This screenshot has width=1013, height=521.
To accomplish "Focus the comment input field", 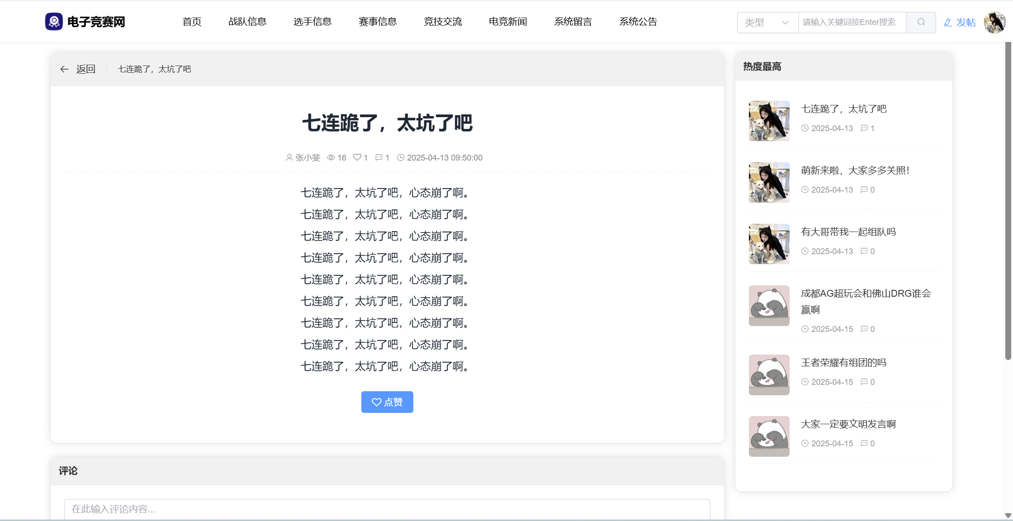I will [x=387, y=509].
